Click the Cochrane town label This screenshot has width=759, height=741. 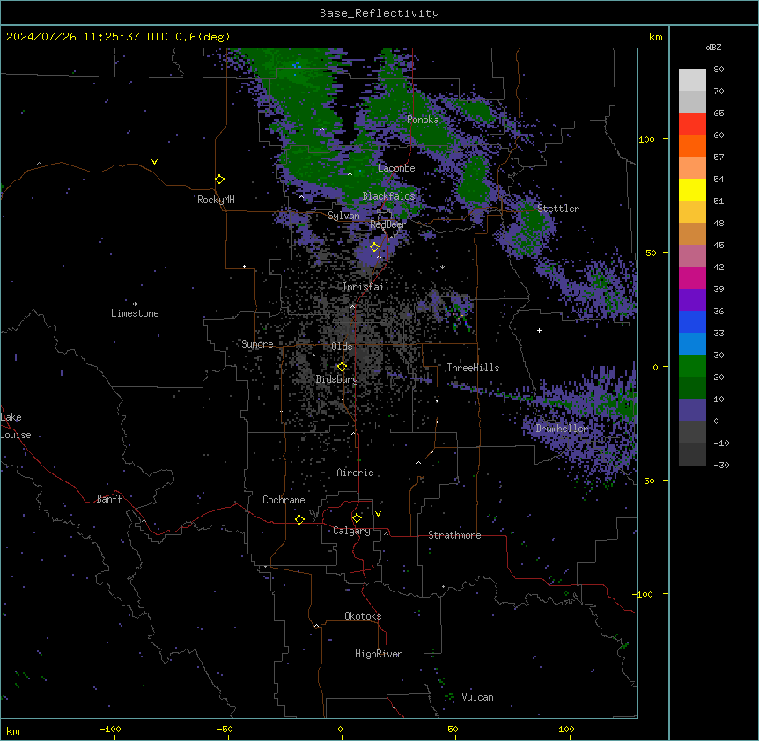pyautogui.click(x=284, y=500)
